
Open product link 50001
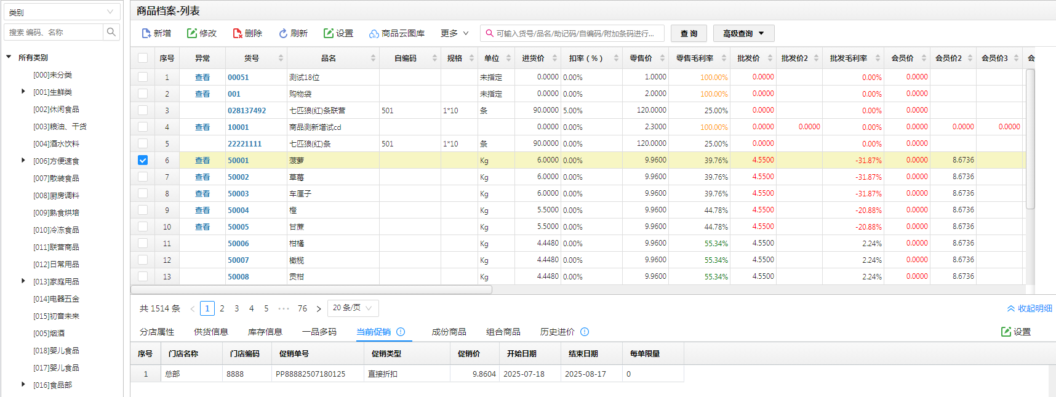pyautogui.click(x=238, y=160)
